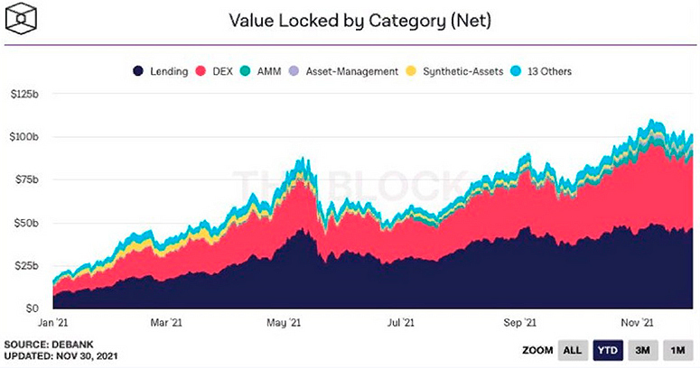Viewport: 700px width, 368px height.
Task: Toggle the Lending legend dot
Action: coord(138,70)
